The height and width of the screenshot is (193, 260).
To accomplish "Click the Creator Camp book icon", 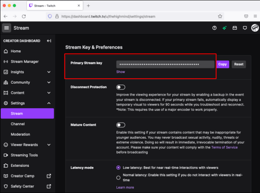I will pos(6,176).
